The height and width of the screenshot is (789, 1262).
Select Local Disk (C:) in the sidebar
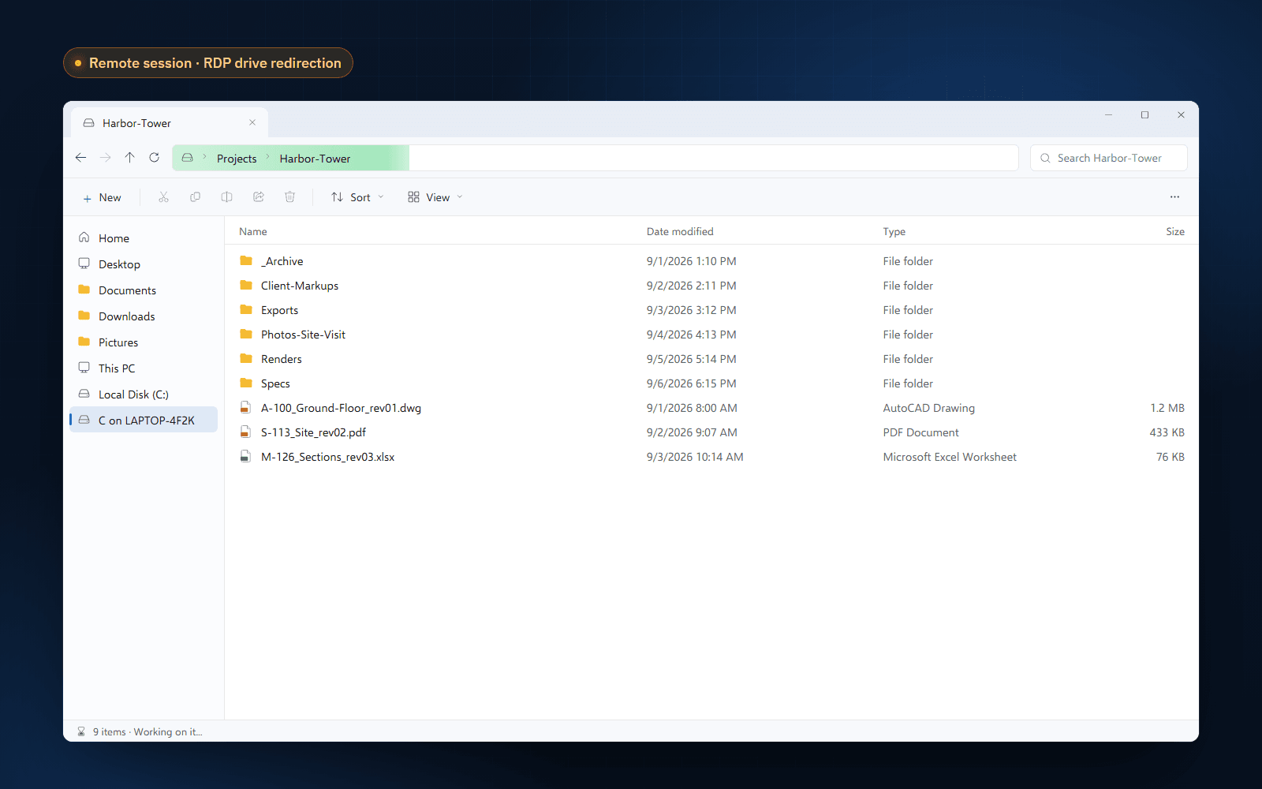144,394
